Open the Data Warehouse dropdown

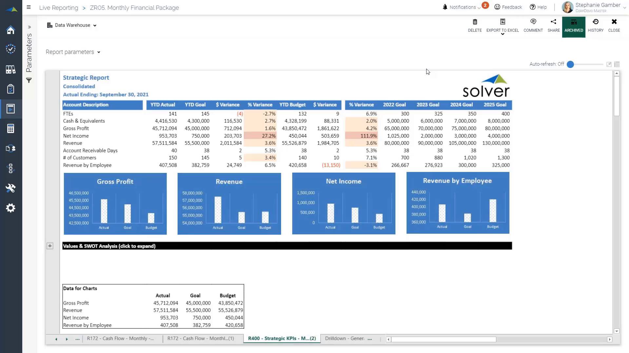pos(95,25)
